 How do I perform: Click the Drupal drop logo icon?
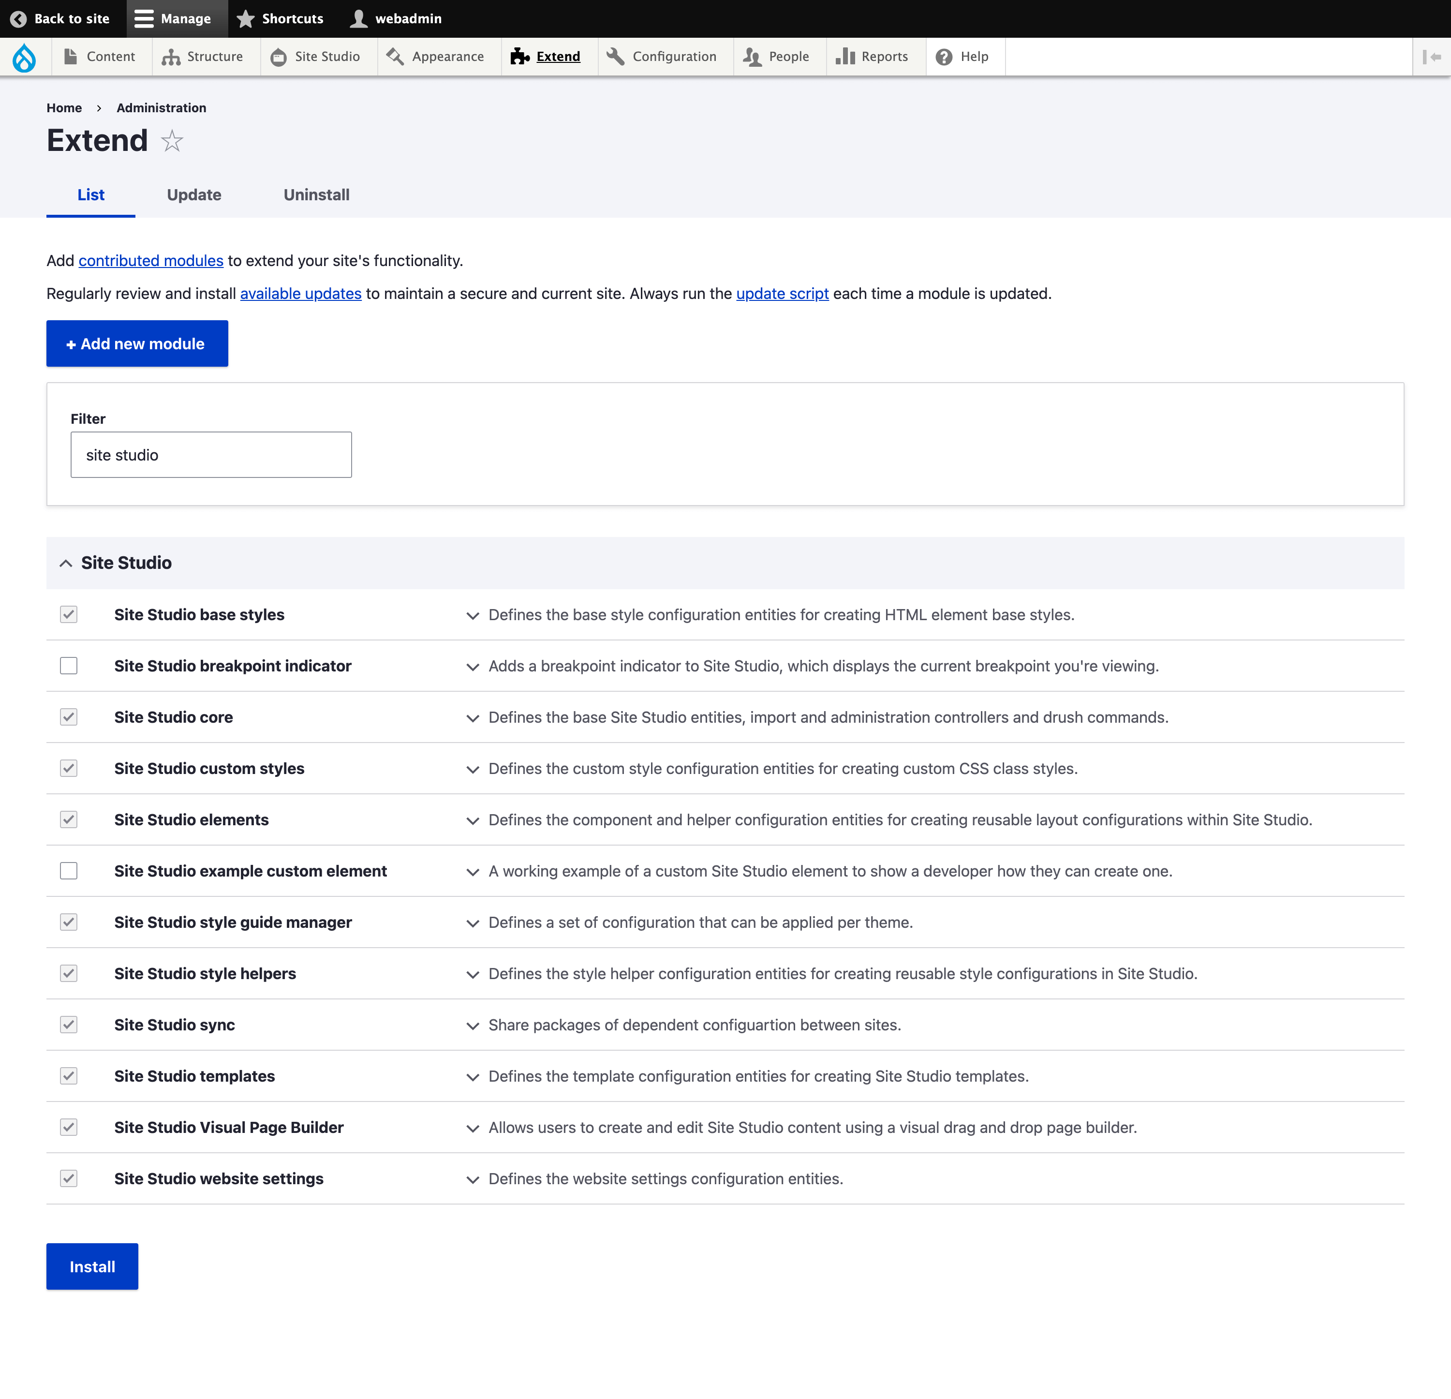pyautogui.click(x=25, y=57)
